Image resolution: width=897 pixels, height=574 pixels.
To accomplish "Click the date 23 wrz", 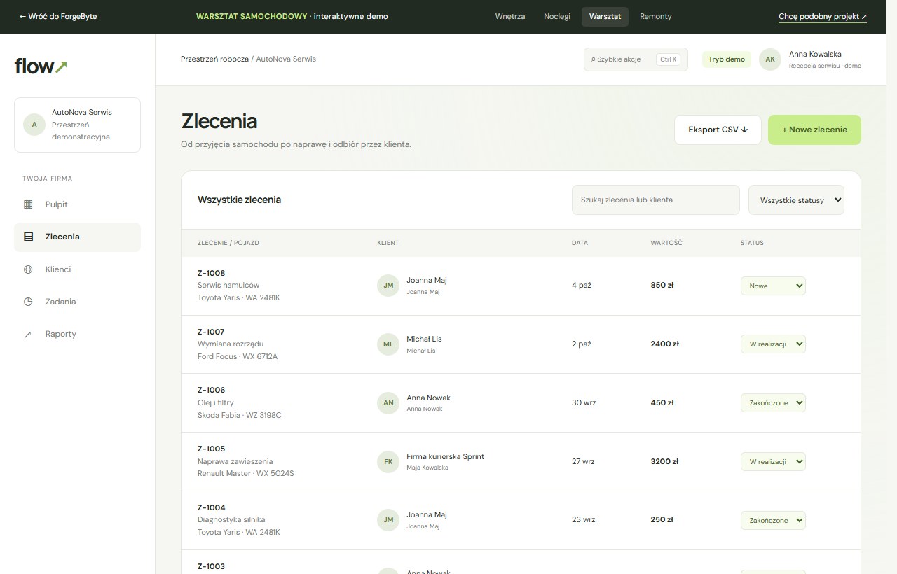I will [583, 520].
